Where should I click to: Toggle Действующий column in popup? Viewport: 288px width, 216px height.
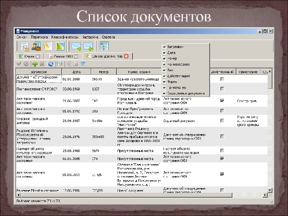pyautogui.click(x=186, y=76)
